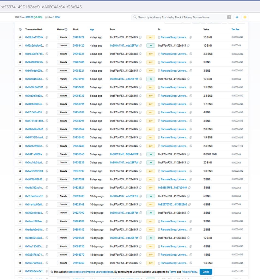260x279 pixels.
Task: Copy the From address in block 39993420 row
Action: click(x=141, y=46)
